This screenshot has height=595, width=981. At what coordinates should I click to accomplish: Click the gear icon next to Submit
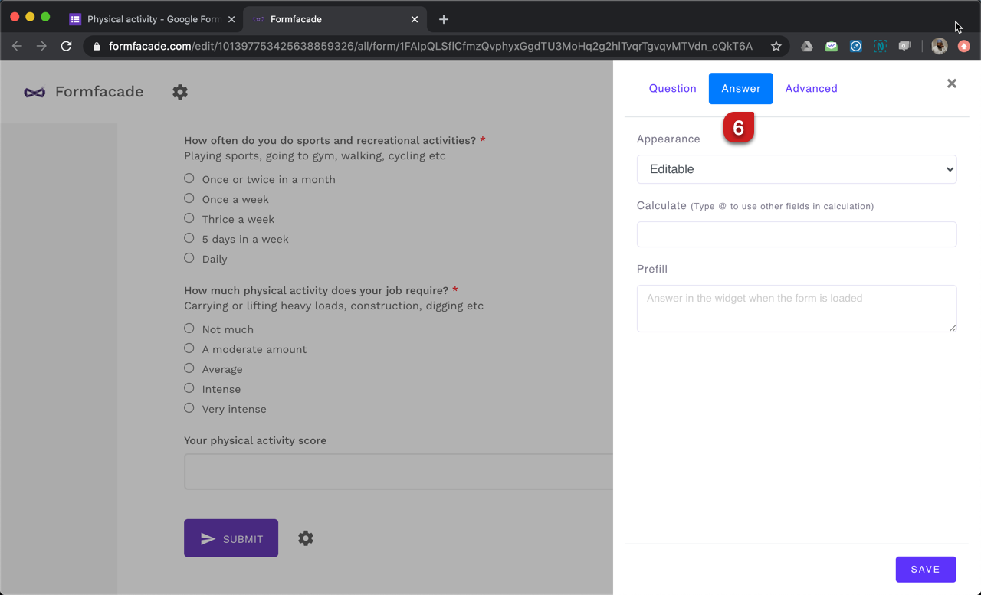[x=305, y=538]
